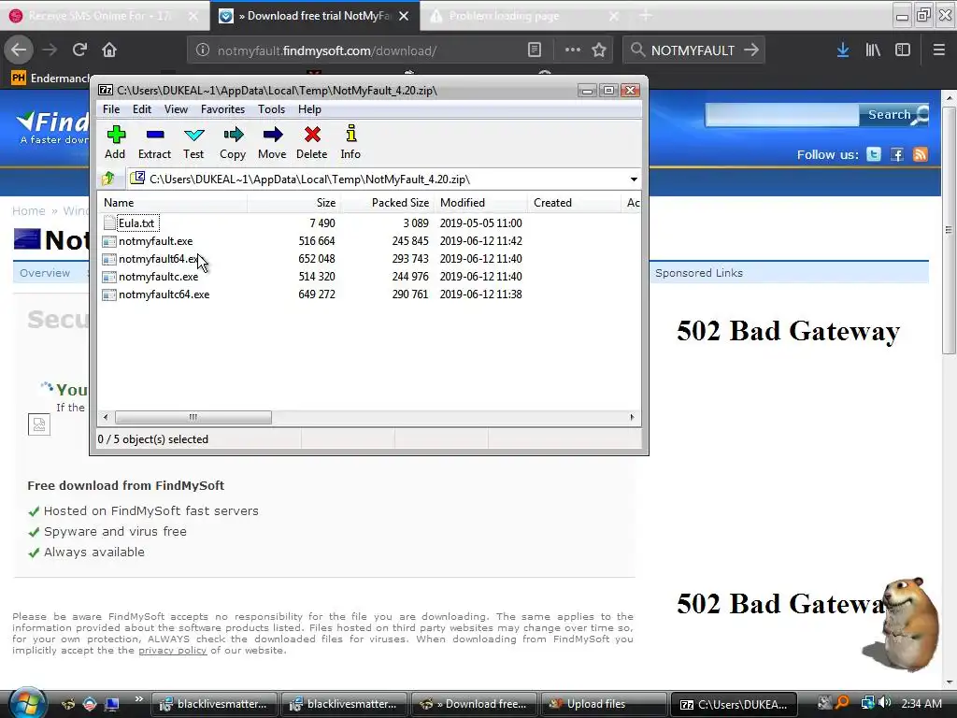Sort by the Name column header

click(173, 203)
